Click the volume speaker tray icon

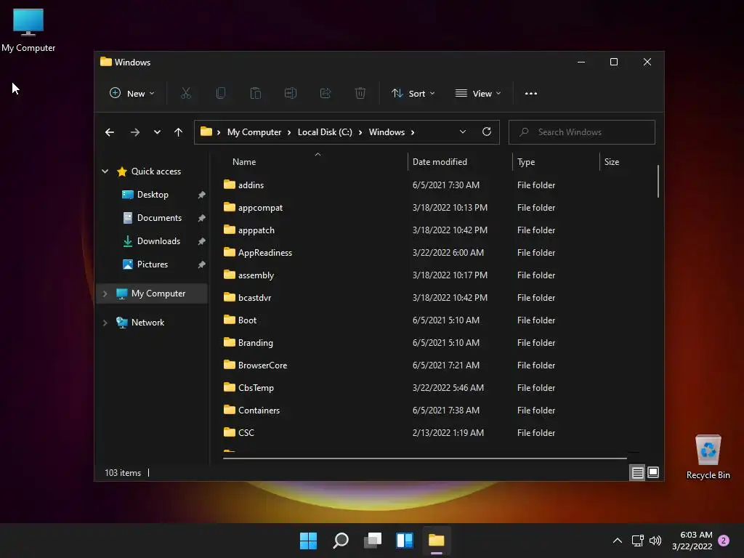pyautogui.click(x=655, y=541)
